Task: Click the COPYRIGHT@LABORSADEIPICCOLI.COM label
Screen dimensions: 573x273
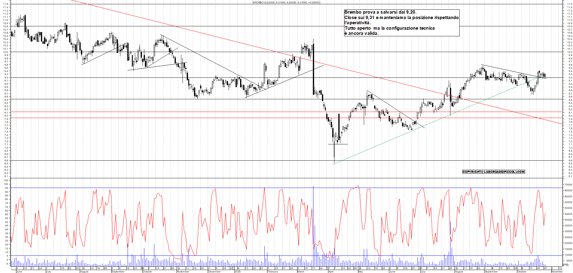Action: 494,172
